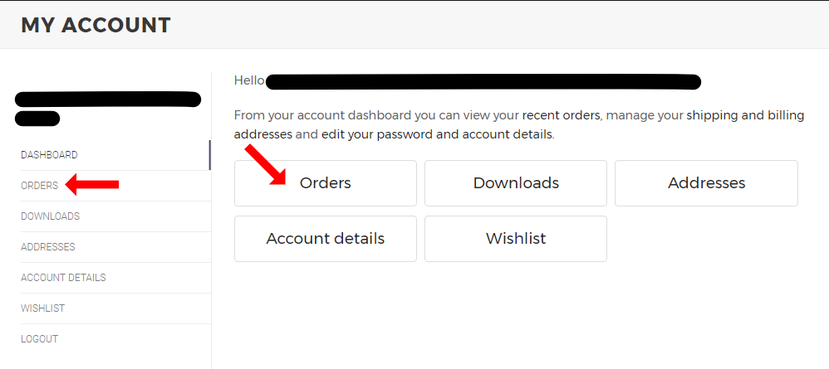829x369 pixels.
Task: Select Orders in the left sidebar
Action: pos(40,186)
